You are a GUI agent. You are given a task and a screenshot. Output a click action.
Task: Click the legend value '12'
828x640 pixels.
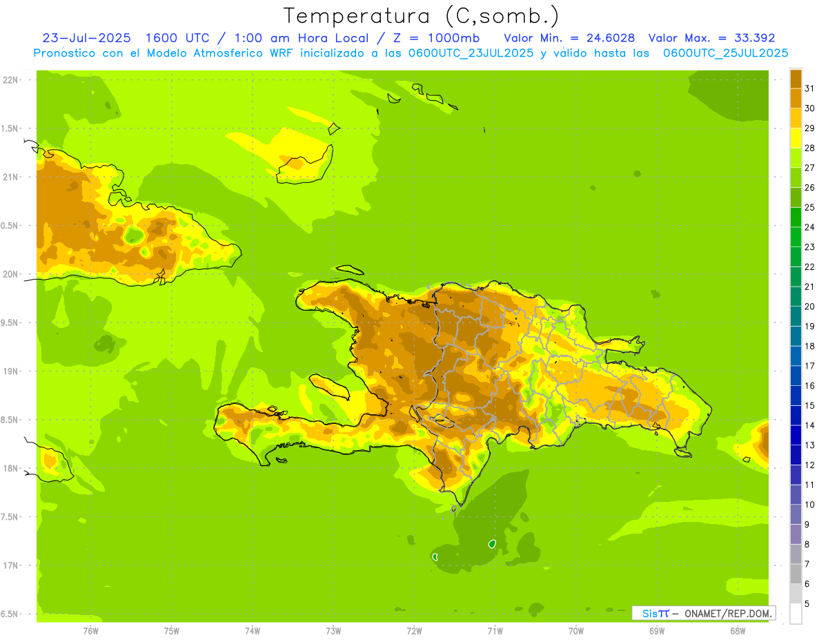pyautogui.click(x=810, y=465)
